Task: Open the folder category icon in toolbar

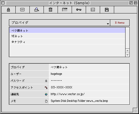Action: (65, 10)
